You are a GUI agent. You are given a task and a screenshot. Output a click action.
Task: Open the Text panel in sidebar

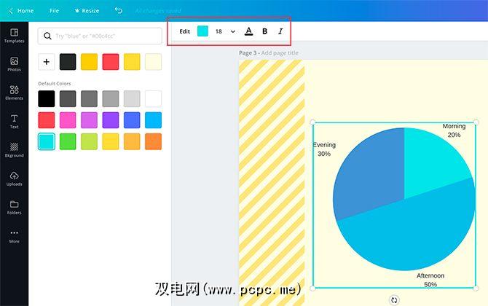14,122
